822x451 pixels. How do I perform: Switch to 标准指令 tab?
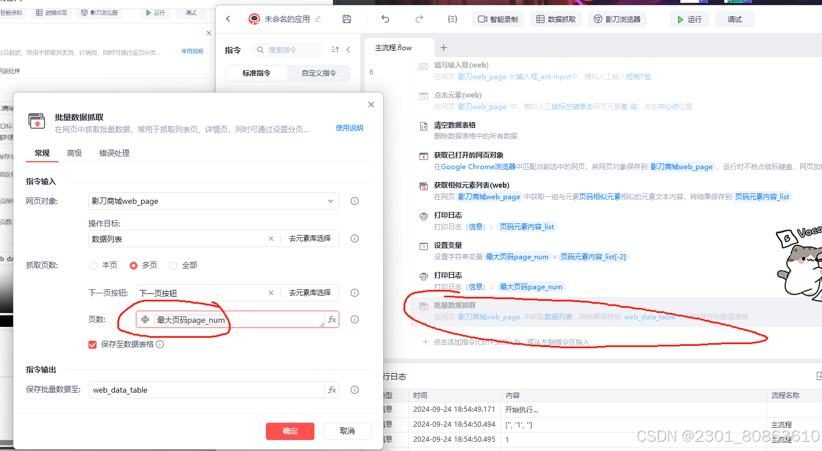point(257,73)
